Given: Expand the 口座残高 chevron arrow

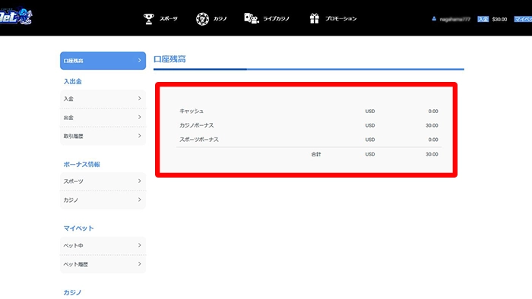Looking at the screenshot, I should point(139,60).
